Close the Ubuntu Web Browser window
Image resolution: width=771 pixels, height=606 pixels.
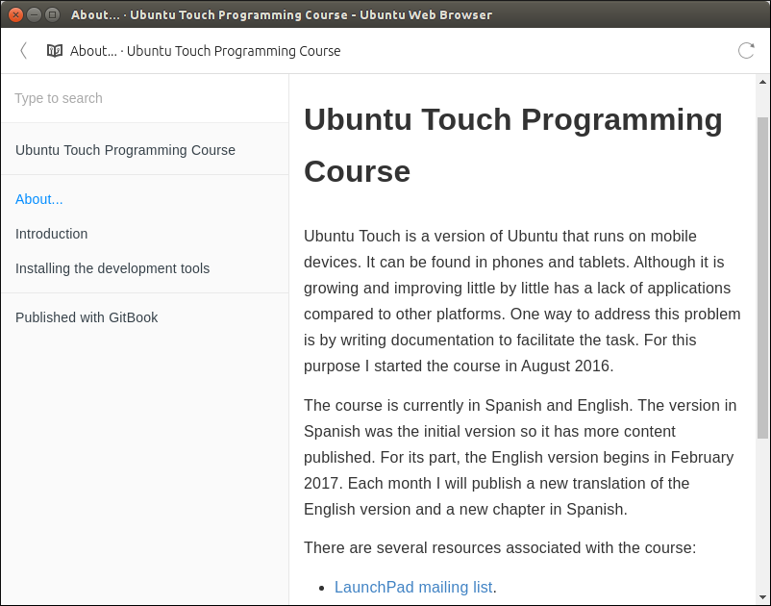(x=15, y=14)
